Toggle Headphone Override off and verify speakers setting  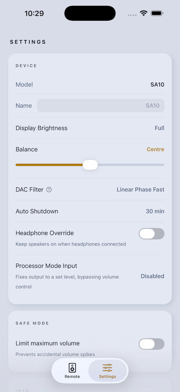click(x=151, y=234)
